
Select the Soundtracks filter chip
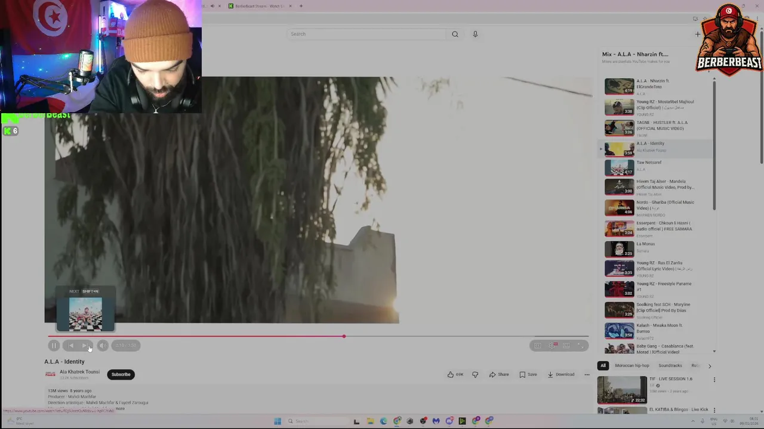pyautogui.click(x=670, y=366)
